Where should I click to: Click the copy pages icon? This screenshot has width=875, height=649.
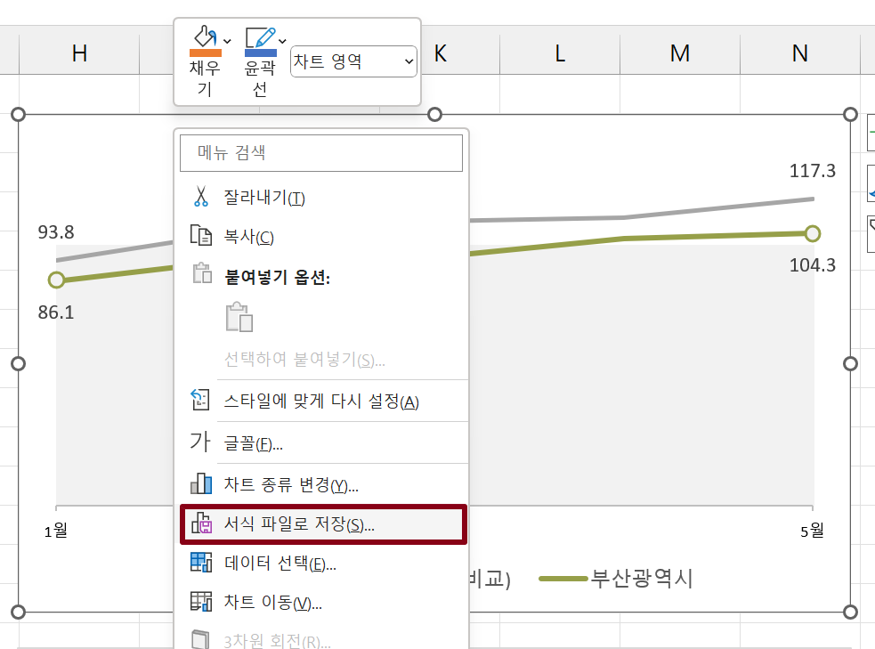201,236
